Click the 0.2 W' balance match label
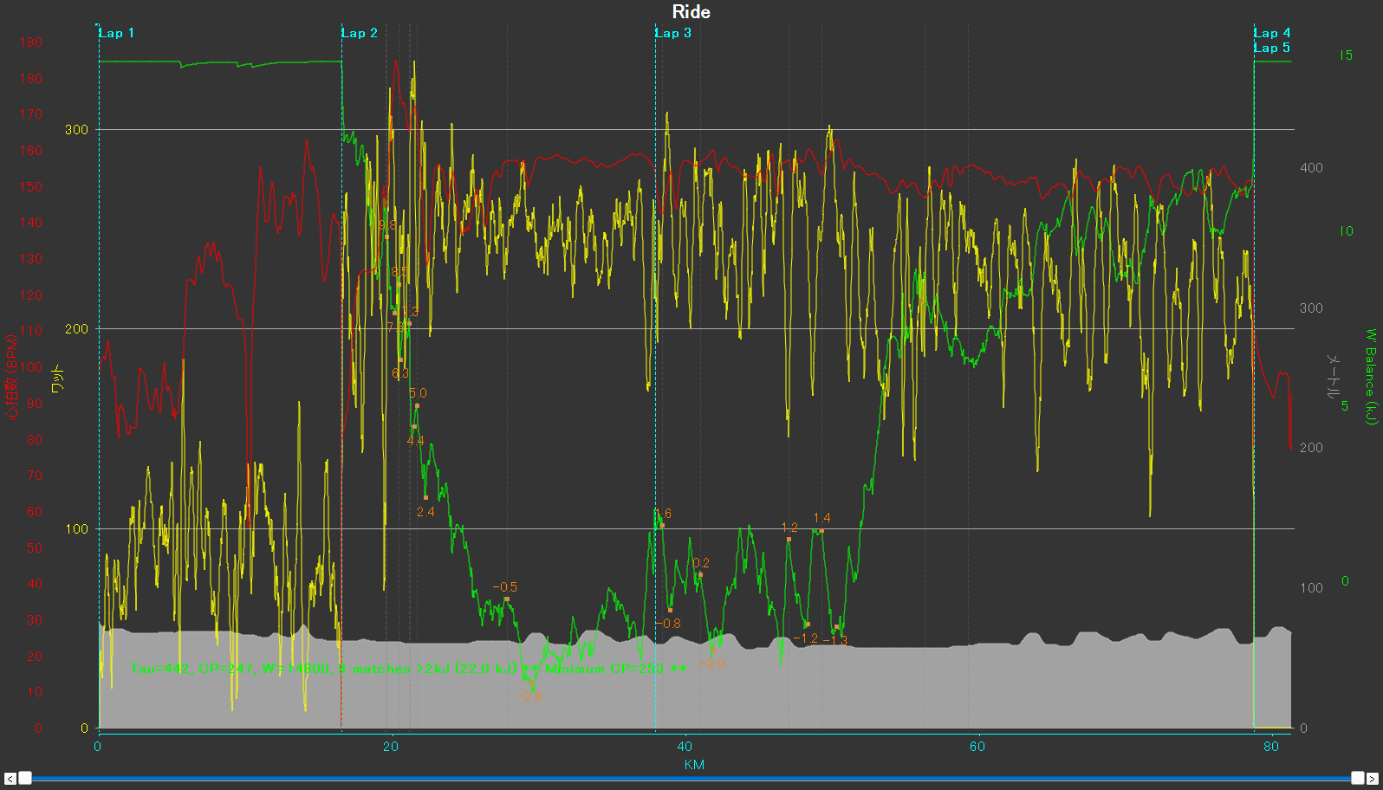This screenshot has height=790, width=1383. 701,563
